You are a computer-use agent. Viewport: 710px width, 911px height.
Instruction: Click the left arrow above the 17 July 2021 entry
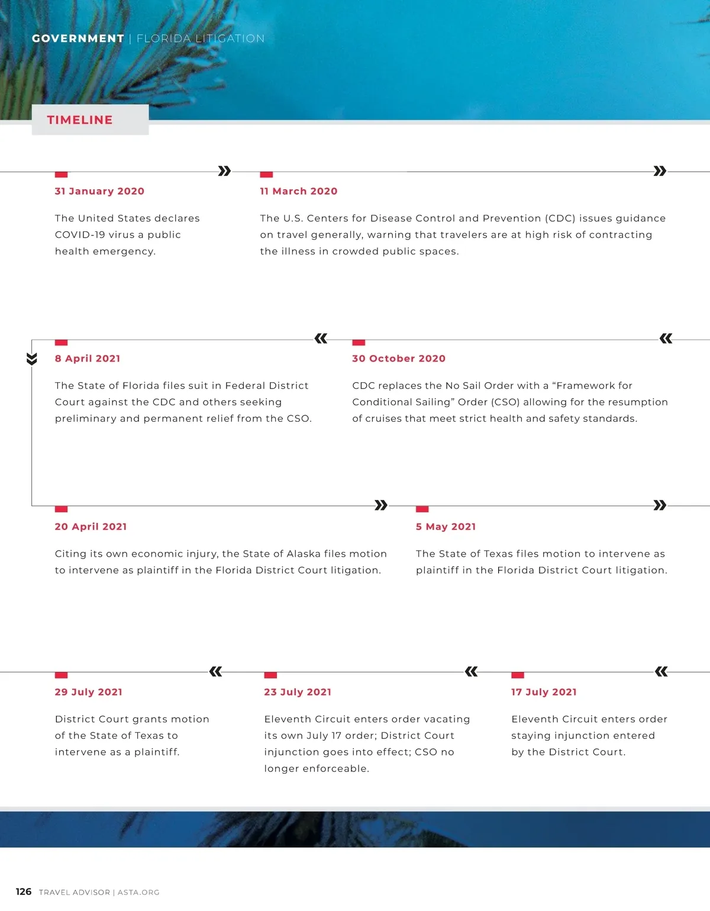click(x=661, y=672)
